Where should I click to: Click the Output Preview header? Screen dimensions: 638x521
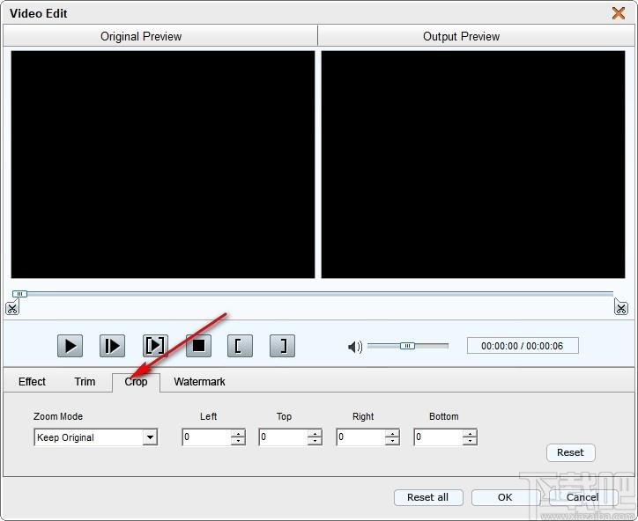pyautogui.click(x=476, y=37)
